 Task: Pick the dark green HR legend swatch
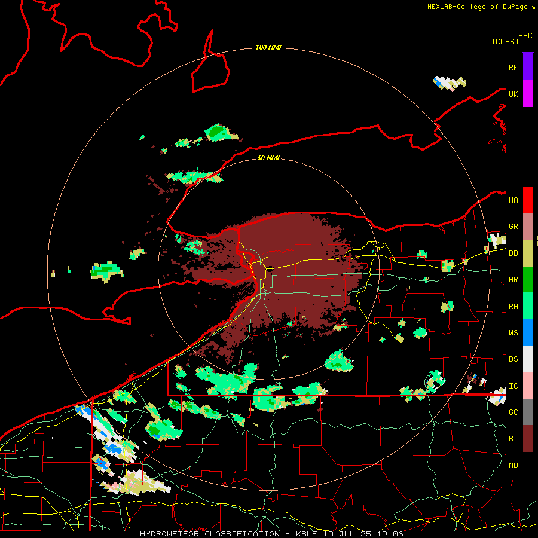(528, 280)
